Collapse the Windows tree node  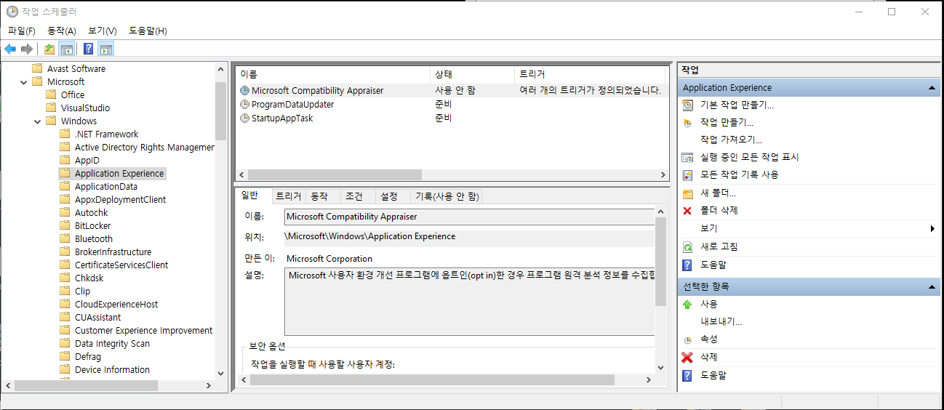click(37, 121)
